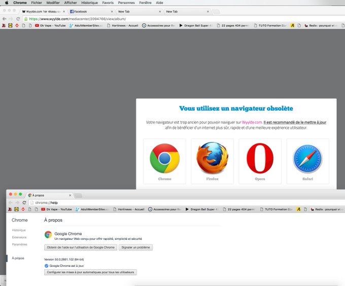
Task: Click the green padlock security icon
Action: click(26, 19)
